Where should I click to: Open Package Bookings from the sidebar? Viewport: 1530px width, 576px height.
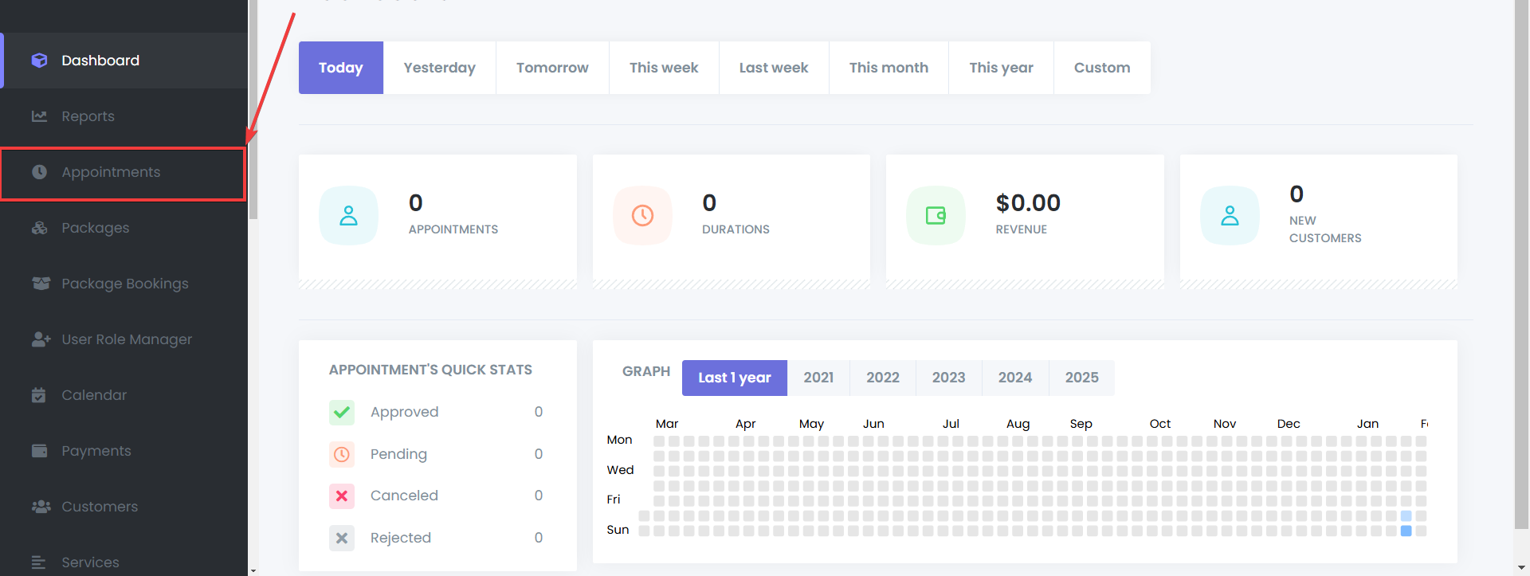(125, 284)
